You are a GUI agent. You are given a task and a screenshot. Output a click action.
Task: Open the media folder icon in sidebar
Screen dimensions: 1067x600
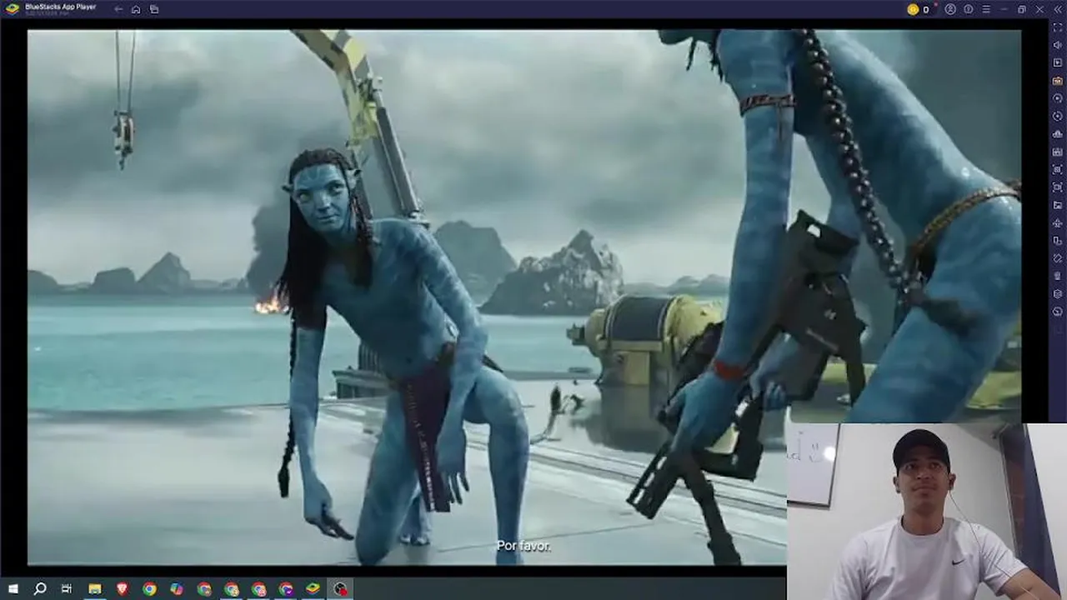coord(1057,205)
